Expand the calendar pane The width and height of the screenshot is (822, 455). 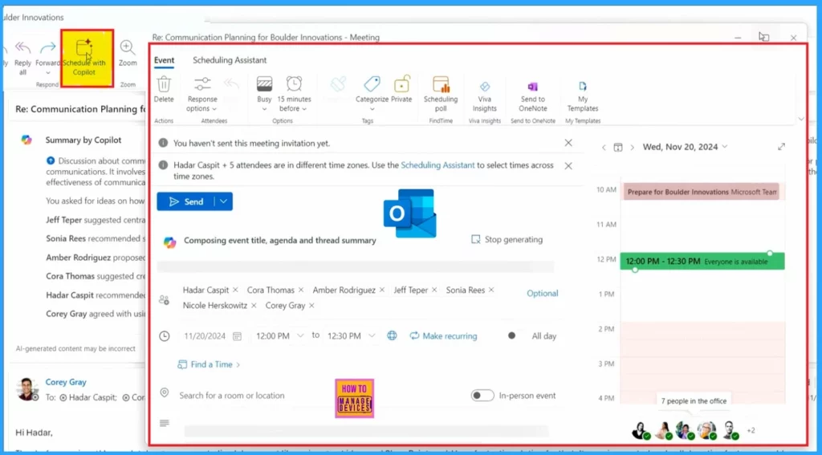click(x=781, y=147)
